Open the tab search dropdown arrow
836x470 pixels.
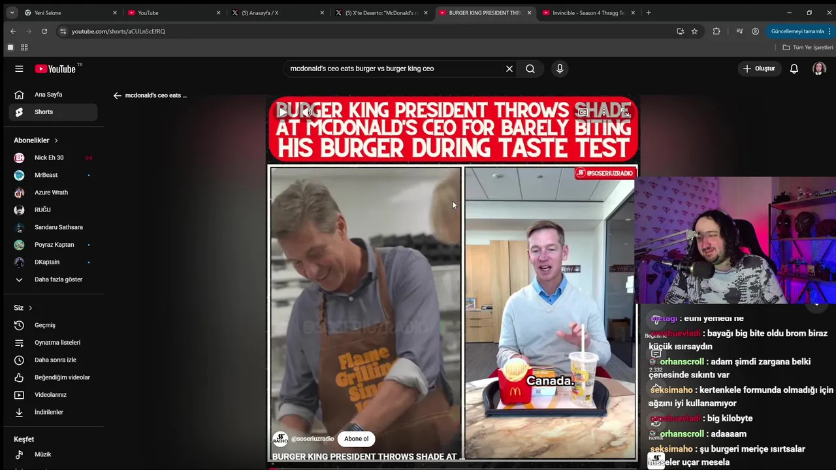pos(12,12)
